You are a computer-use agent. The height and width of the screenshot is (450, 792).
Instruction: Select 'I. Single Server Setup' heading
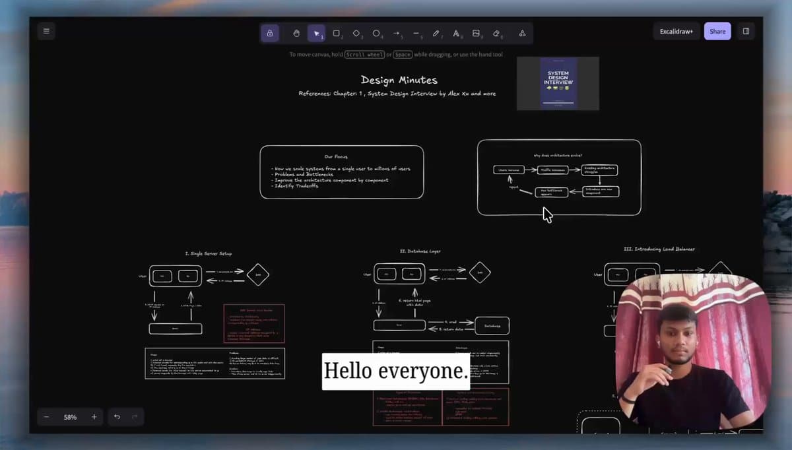[208, 254]
